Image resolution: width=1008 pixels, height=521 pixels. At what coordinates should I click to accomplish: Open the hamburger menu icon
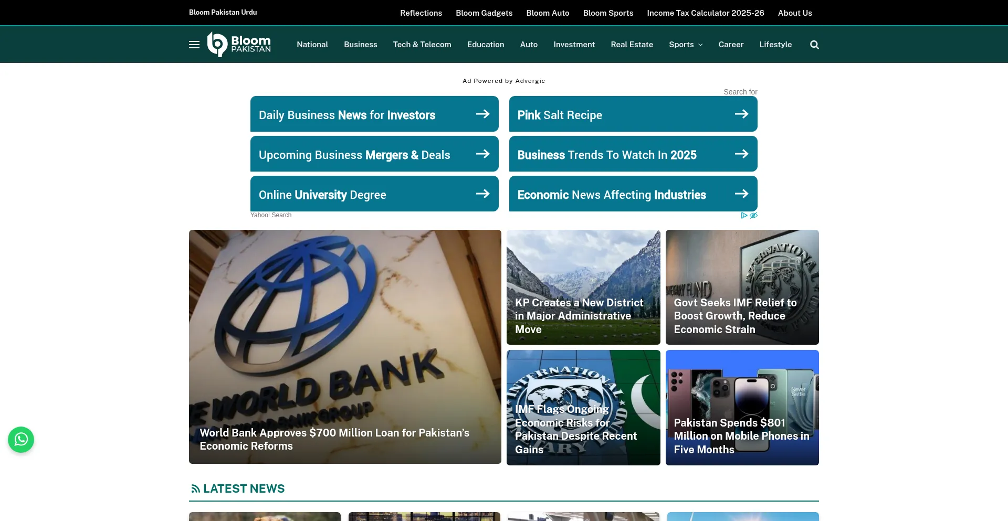point(194,45)
